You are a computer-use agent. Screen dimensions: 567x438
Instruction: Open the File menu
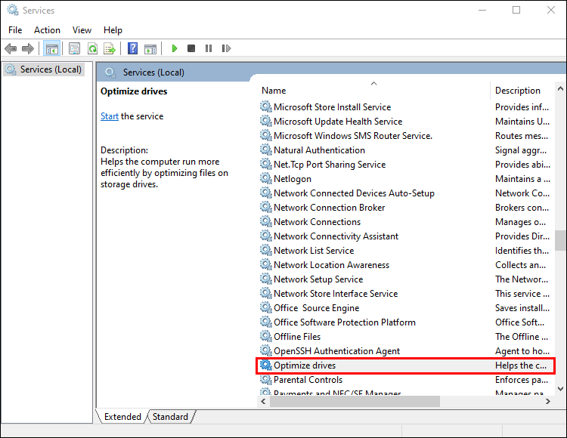15,30
